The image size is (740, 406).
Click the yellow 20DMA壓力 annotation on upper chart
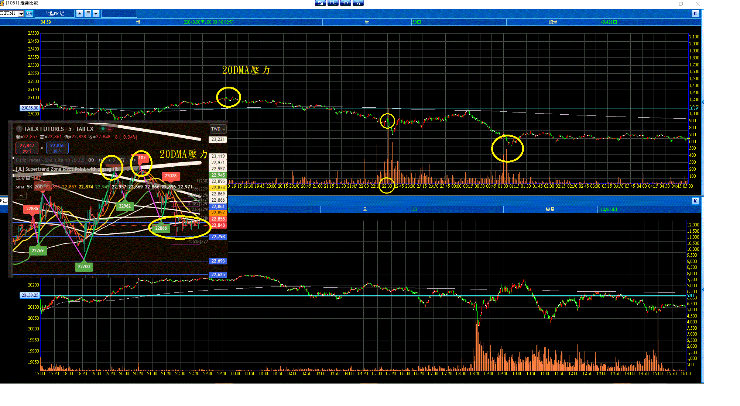[x=246, y=70]
